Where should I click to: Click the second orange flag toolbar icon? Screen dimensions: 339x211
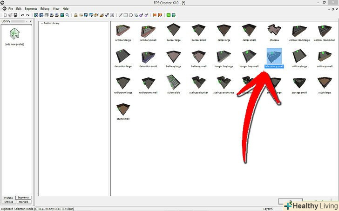click(x=160, y=15)
